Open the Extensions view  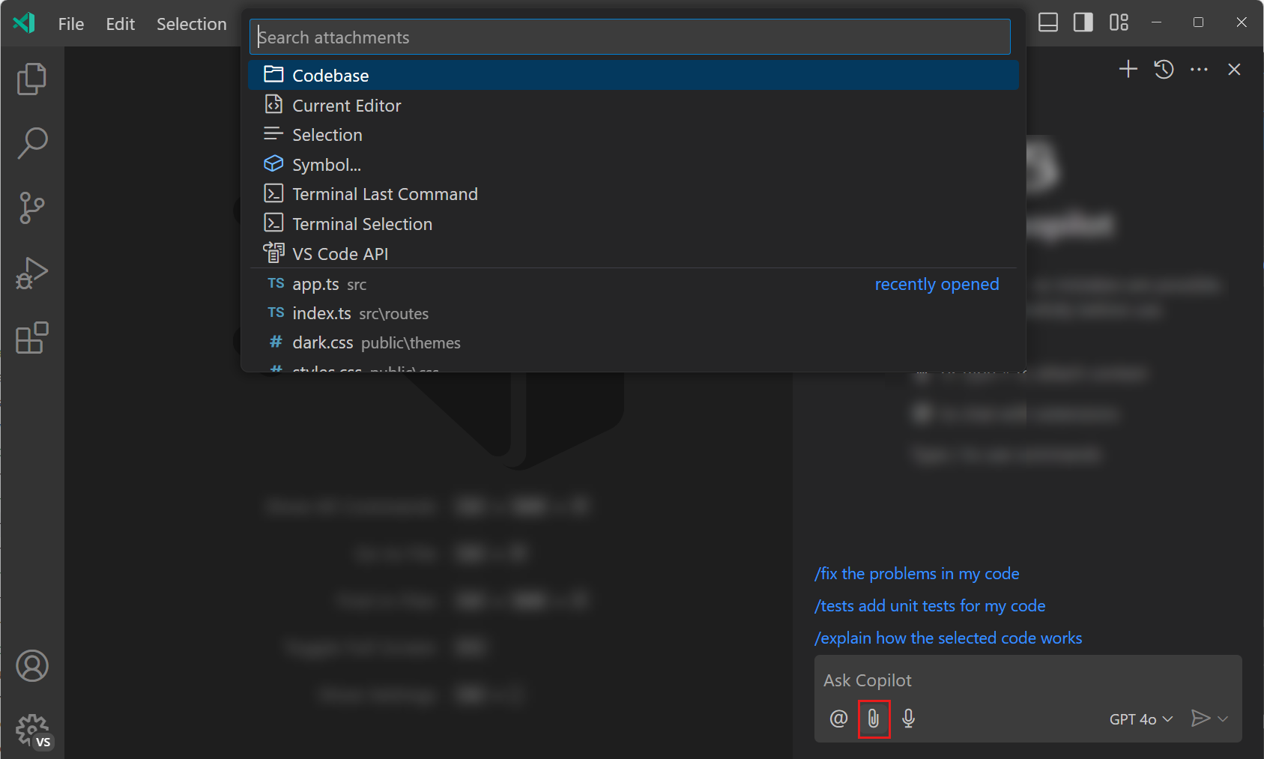point(31,338)
